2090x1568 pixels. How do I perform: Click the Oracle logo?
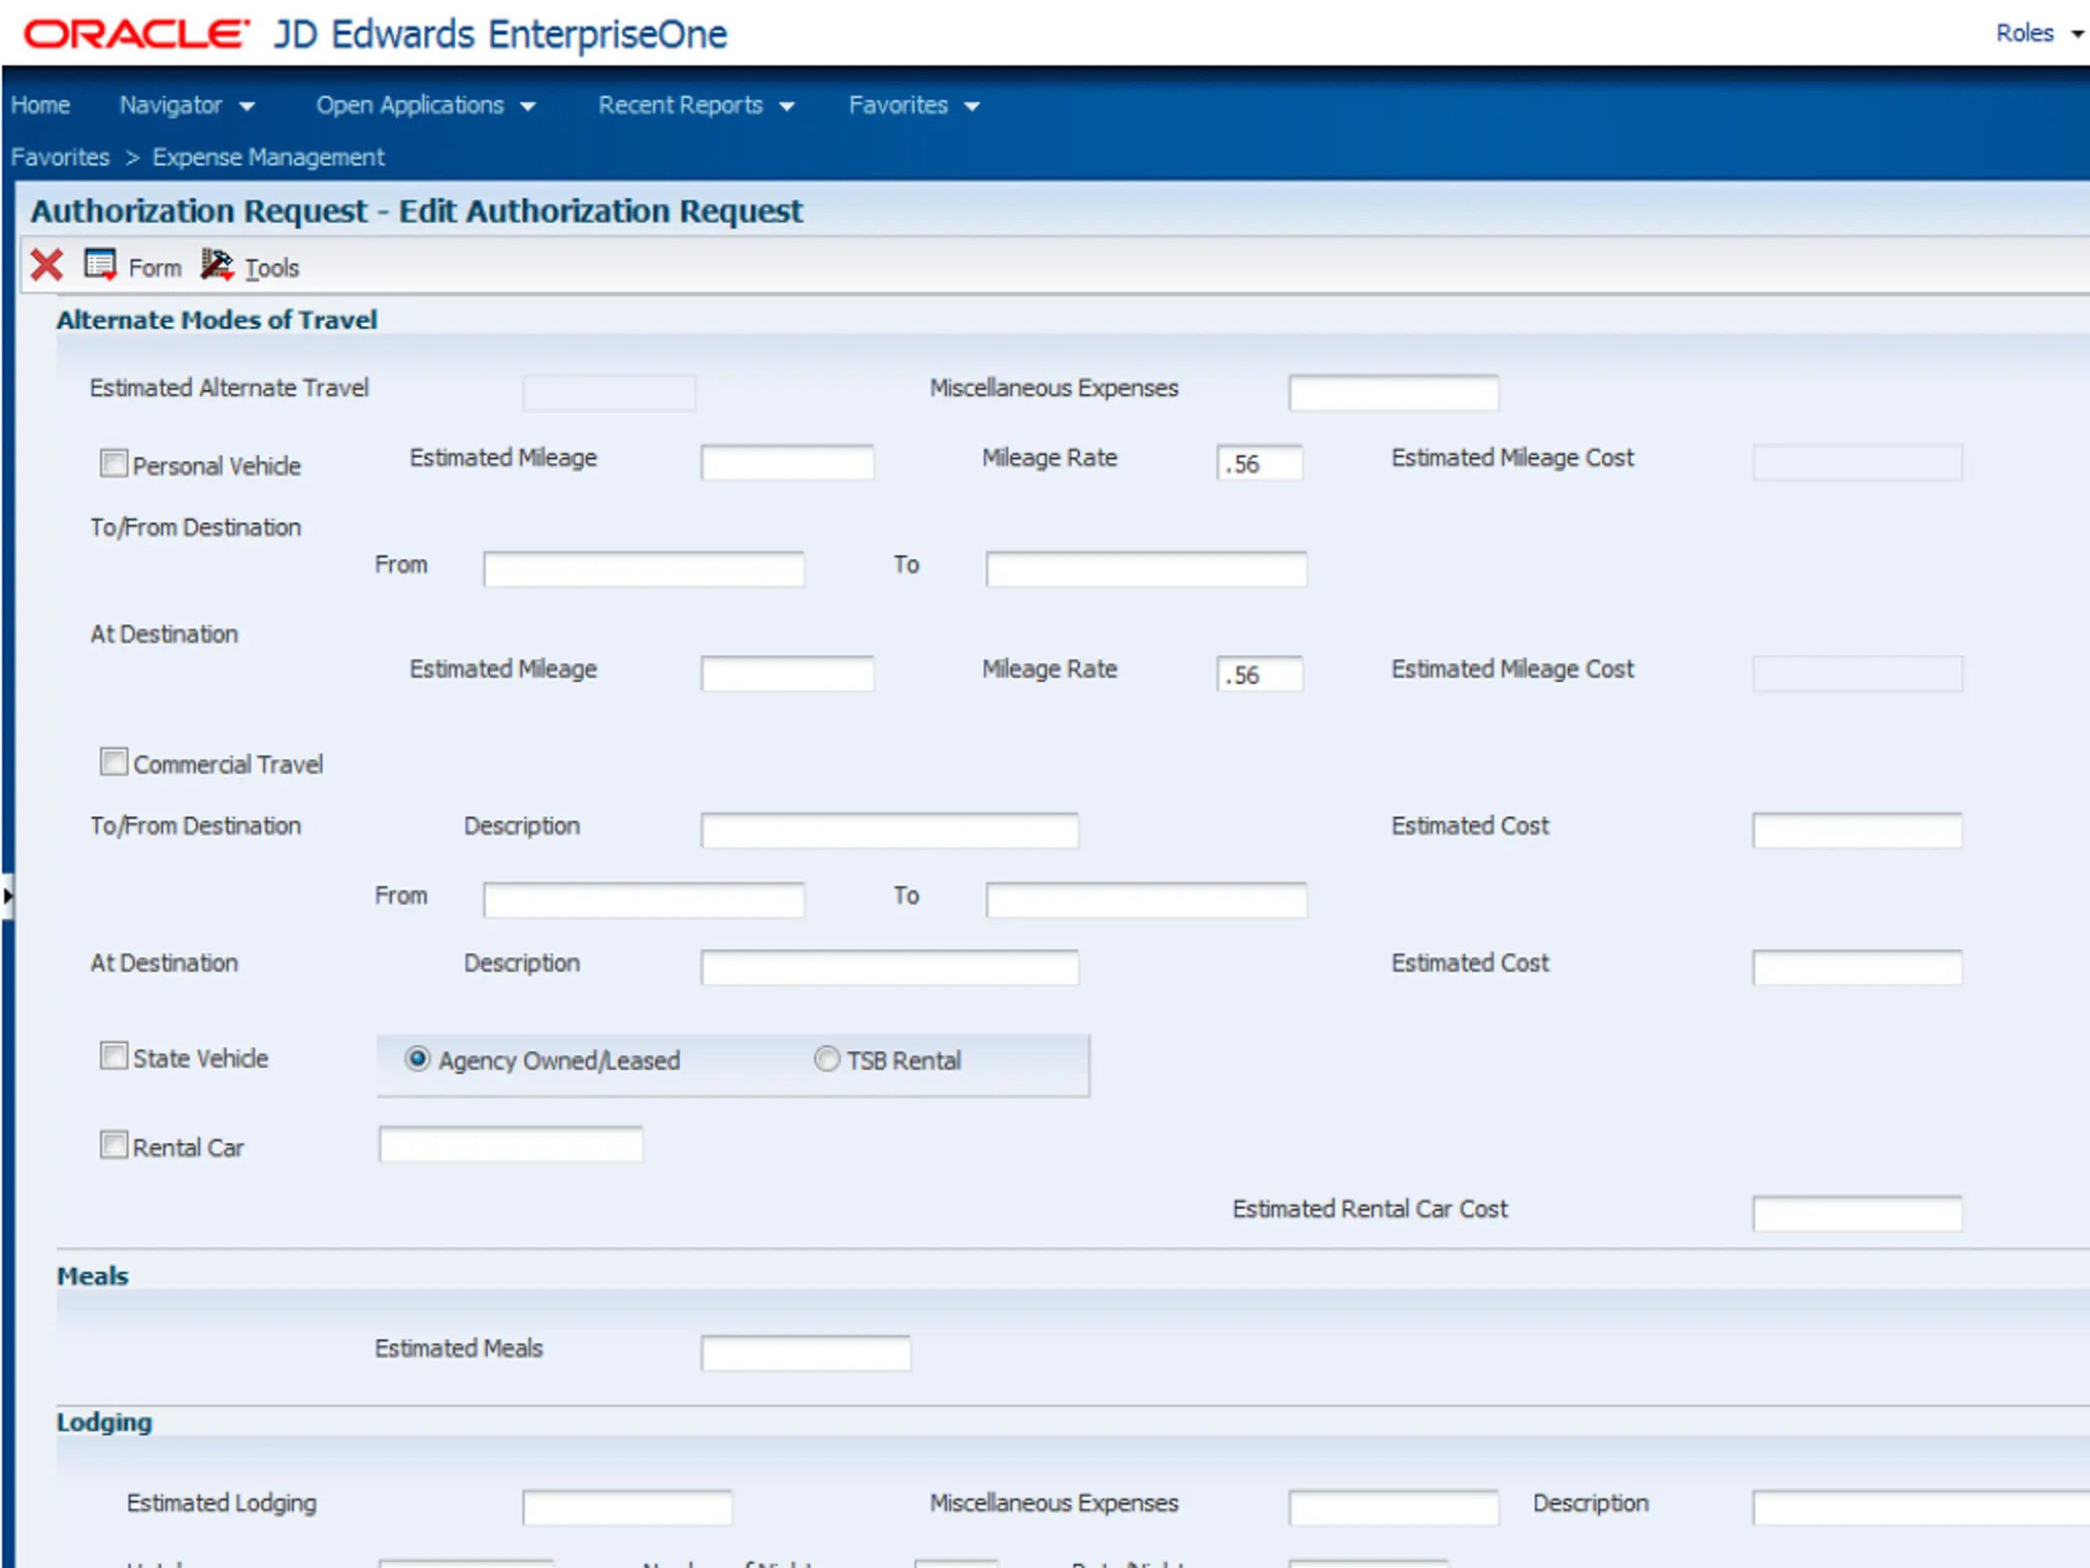point(136,35)
